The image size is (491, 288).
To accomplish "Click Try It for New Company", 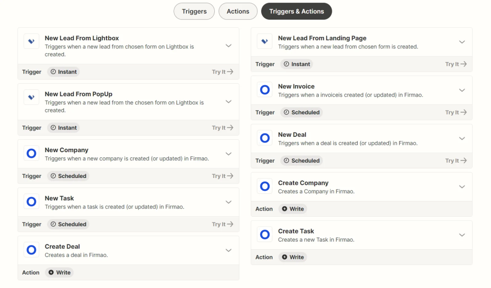I will point(222,176).
